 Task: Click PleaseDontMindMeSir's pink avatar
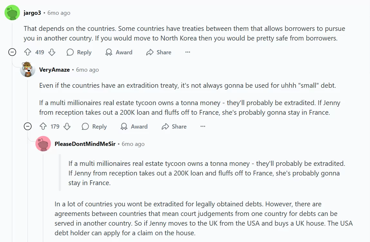click(x=43, y=144)
